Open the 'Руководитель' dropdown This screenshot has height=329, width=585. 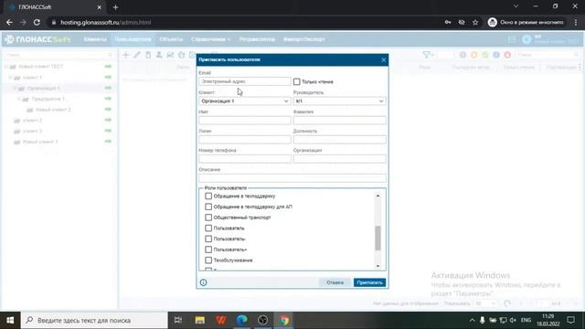pos(339,101)
